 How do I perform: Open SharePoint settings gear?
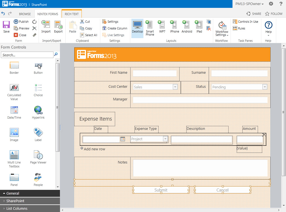pyautogui.click(x=271, y=4)
